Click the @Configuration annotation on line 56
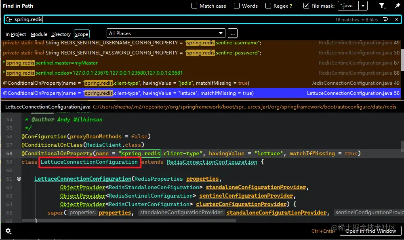Viewport: 404px width, 240px height. click(x=44, y=137)
